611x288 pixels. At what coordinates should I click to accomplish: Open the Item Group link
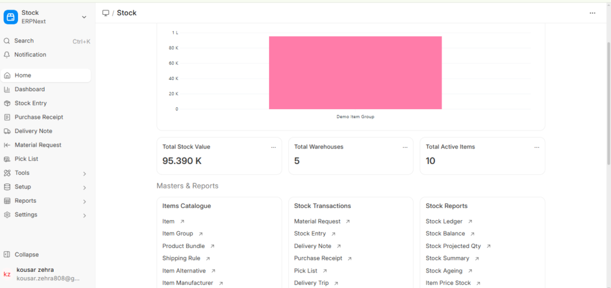[x=177, y=234]
